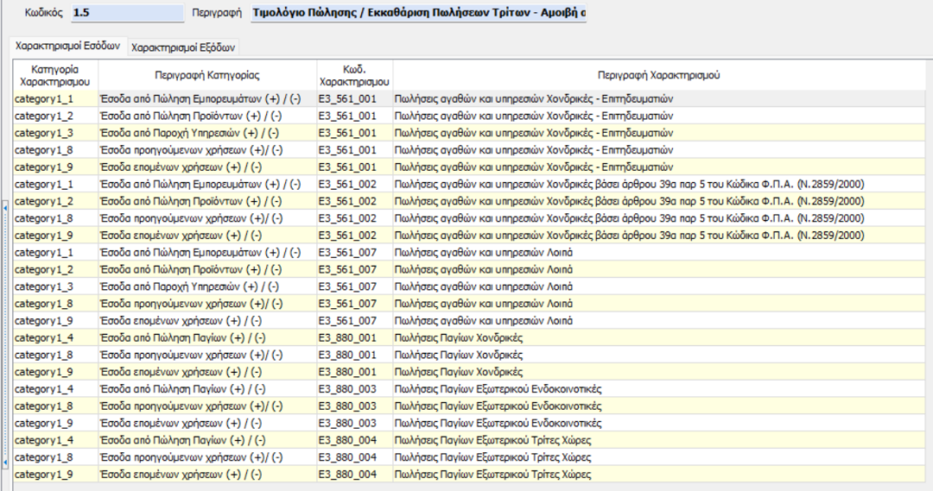
Task: Click the Κωδ. Χαρακτηρισμού column header
Action: pyautogui.click(x=354, y=75)
